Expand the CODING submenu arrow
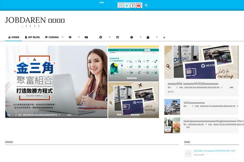244x162 pixels. pos(63,37)
